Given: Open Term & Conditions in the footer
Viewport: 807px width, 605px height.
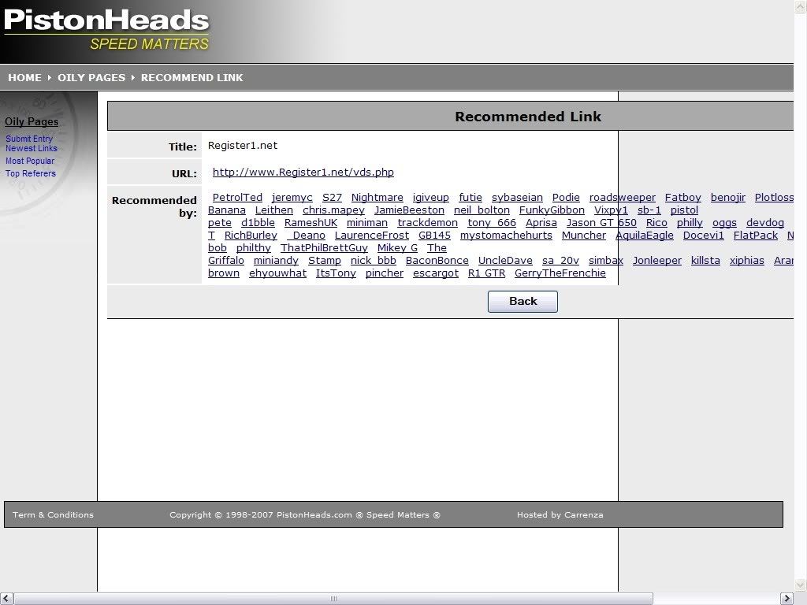Looking at the screenshot, I should pyautogui.click(x=53, y=515).
